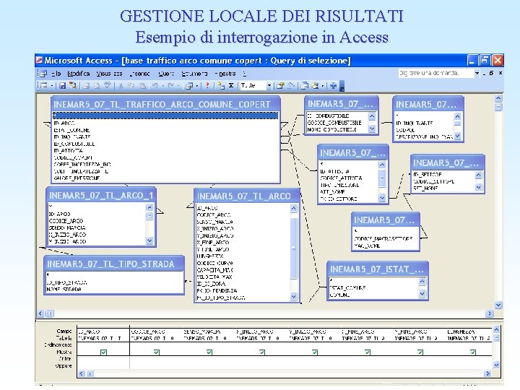Select CODICE_ARCO field in INEMAR5_07_TL_ARCO table
The width and height of the screenshot is (520, 390).
[214, 215]
